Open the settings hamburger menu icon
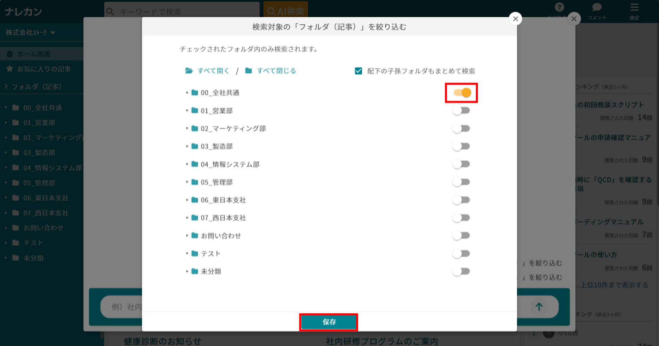The image size is (659, 346). [634, 7]
